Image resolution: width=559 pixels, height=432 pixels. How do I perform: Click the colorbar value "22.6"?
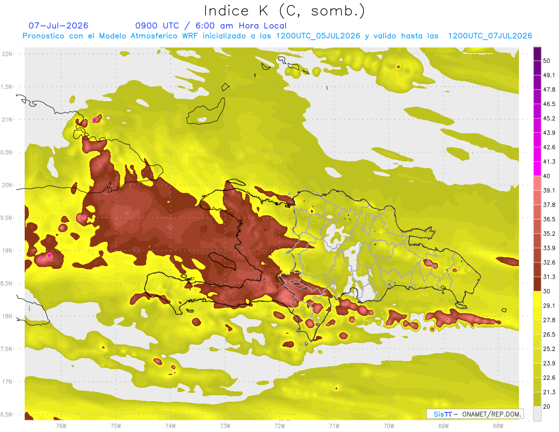point(549,378)
